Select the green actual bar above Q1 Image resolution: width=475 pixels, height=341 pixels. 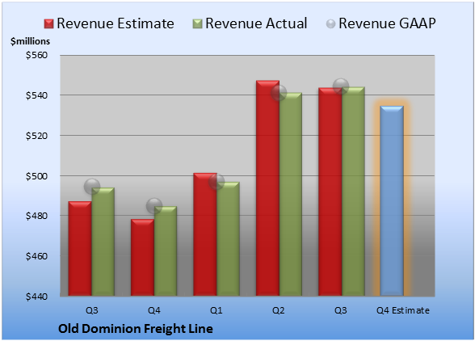tap(228, 239)
